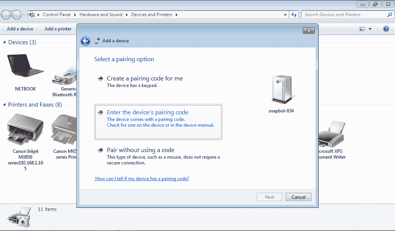Click the arrow beside Enter the device's pairing code
The width and height of the screenshot is (395, 231).
pos(100,112)
